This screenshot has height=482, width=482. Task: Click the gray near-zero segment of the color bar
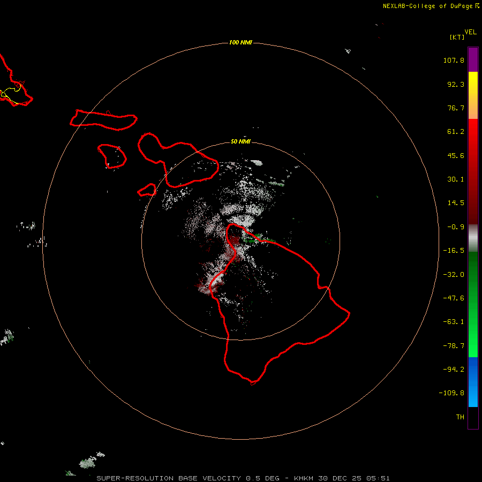473,238
